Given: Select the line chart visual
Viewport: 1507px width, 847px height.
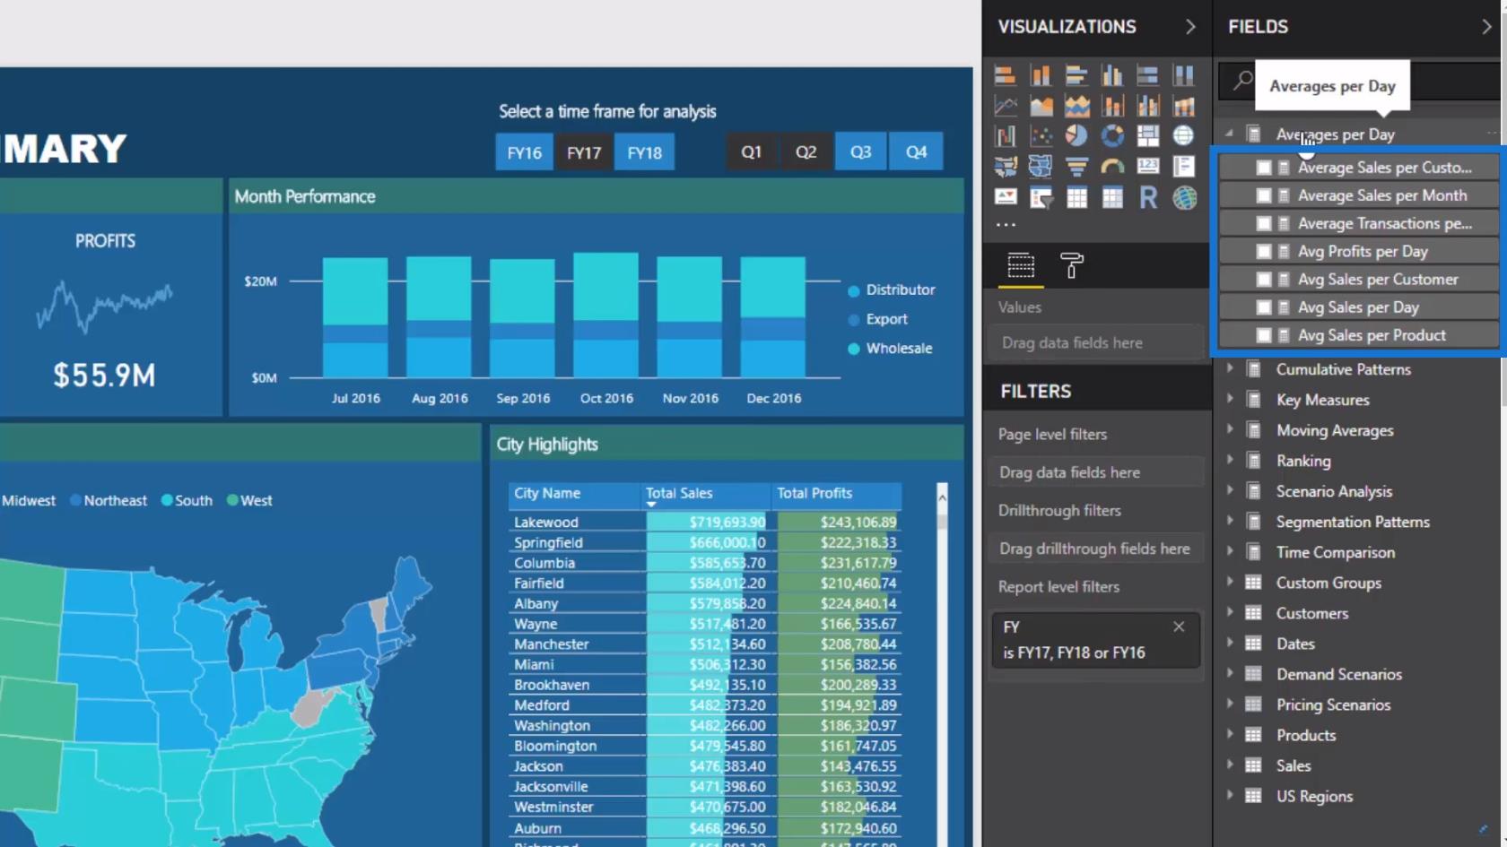Looking at the screenshot, I should [x=1006, y=106].
